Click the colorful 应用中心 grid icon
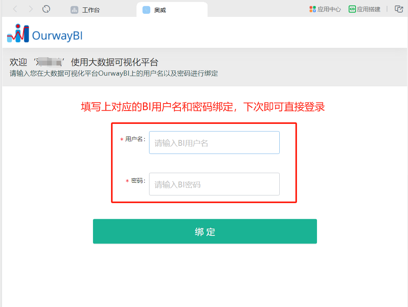Image resolution: width=408 pixels, height=307 pixels. (313, 9)
